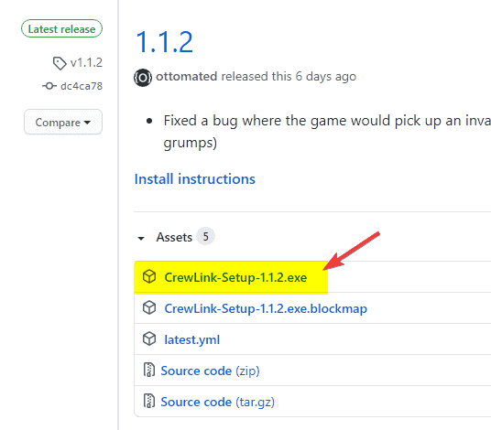The height and width of the screenshot is (430, 491).
Task: Click package icon beside the blockmap file
Action: coord(149,307)
